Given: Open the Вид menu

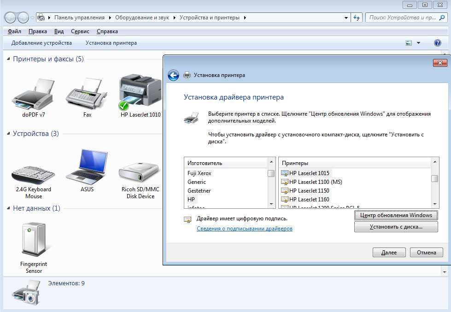Looking at the screenshot, I should tap(59, 31).
